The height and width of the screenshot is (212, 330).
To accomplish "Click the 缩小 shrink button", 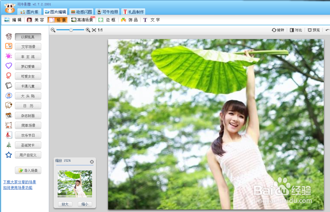I will 85,204.
